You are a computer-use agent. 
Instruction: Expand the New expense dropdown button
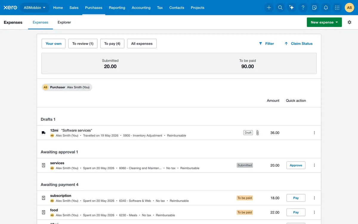click(324, 22)
